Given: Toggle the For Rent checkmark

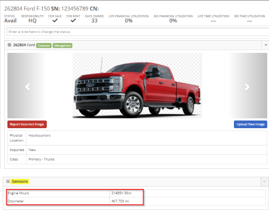Looking at the screenshot, I should (73, 21).
